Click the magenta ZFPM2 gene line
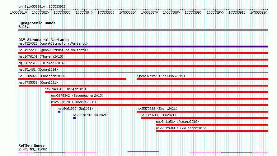Screen dimensions: 277x156 143,152
